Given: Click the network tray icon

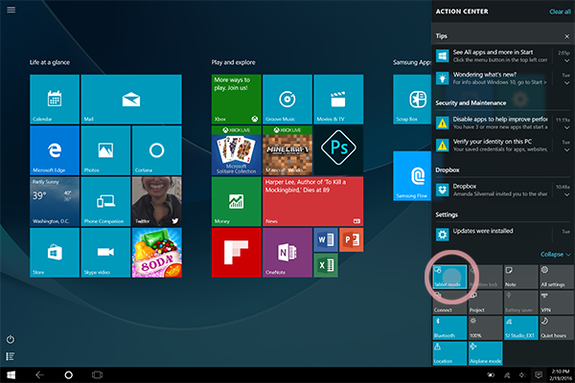Looking at the screenshot, I should coord(507,374).
